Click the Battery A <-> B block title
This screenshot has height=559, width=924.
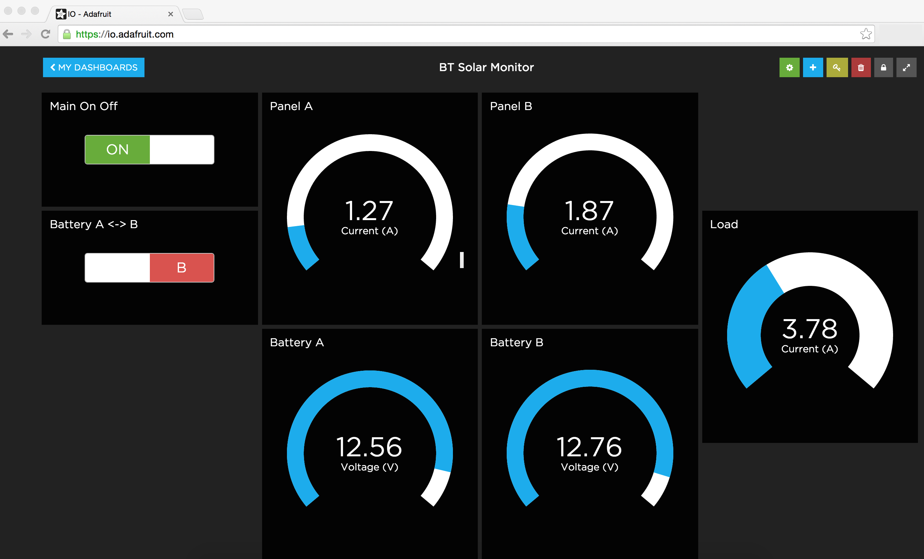pos(94,224)
